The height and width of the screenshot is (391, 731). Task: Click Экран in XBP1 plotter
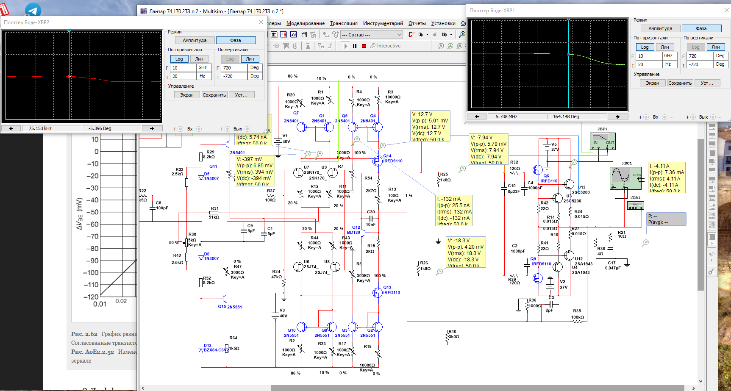[x=653, y=83]
